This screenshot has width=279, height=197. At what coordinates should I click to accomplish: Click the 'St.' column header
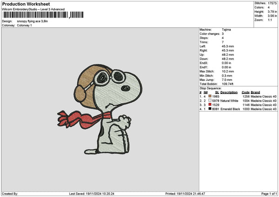click(217, 92)
